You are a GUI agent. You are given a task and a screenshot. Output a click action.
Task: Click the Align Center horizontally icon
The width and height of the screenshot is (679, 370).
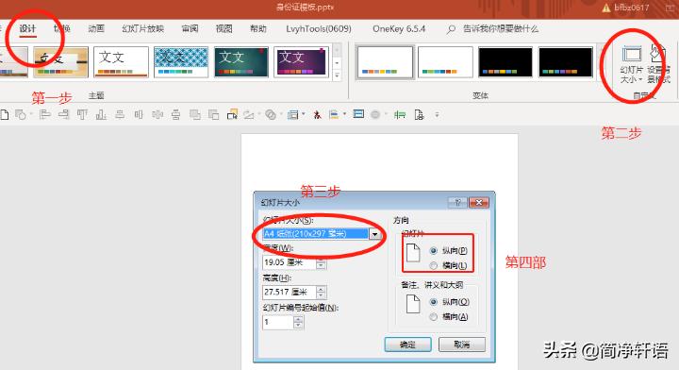coord(120,115)
